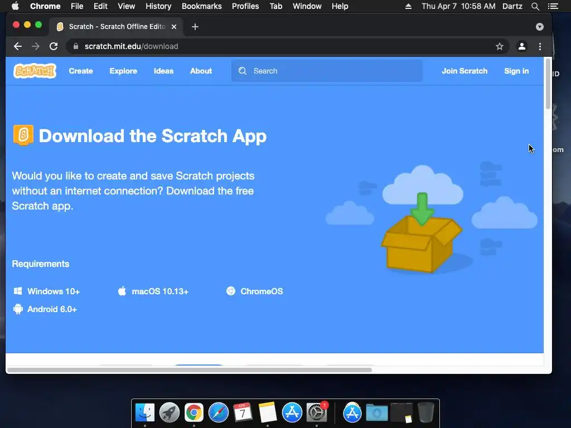Open the Window menu

click(x=307, y=6)
